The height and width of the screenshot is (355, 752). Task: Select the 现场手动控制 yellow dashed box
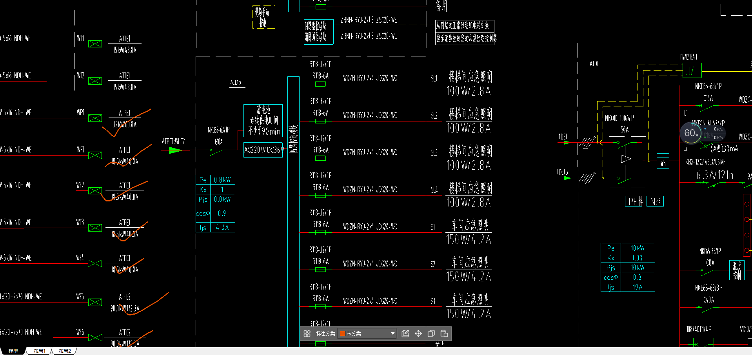click(263, 17)
